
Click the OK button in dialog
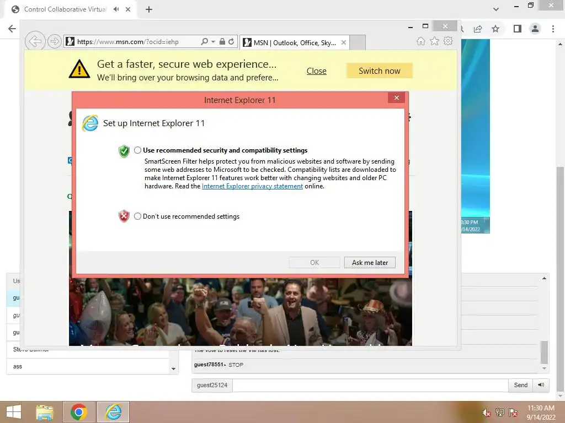click(315, 263)
